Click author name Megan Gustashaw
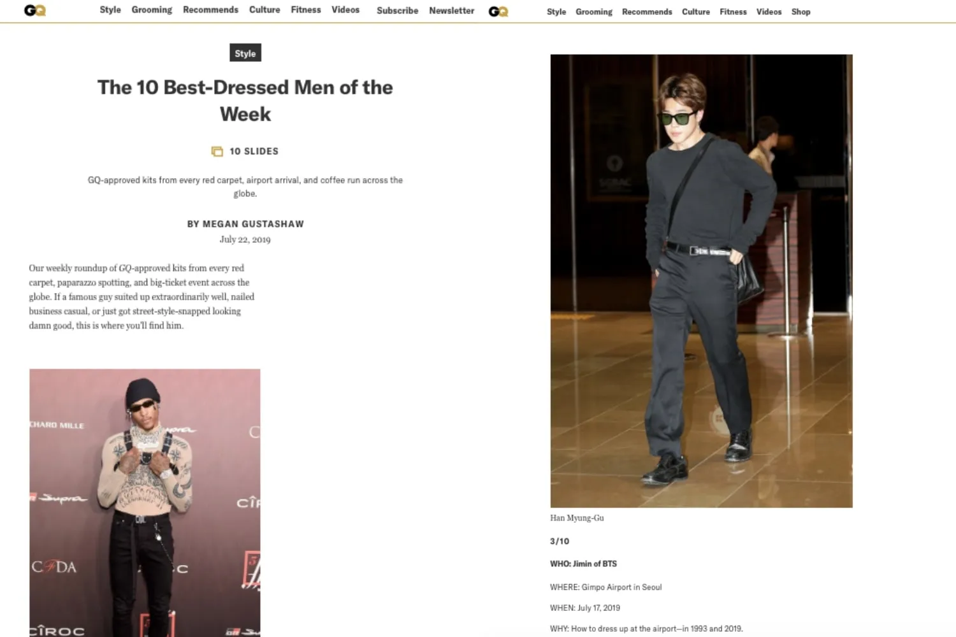 (254, 224)
